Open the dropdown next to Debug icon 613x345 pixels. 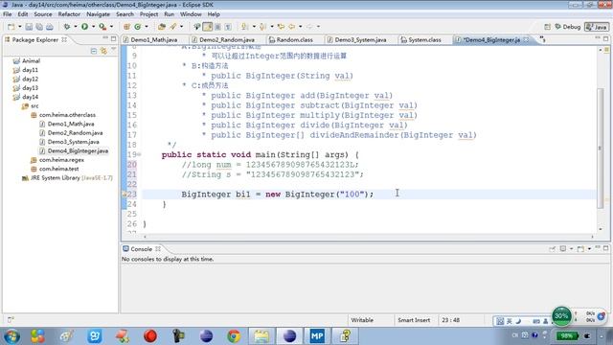pyautogui.click(x=75, y=27)
